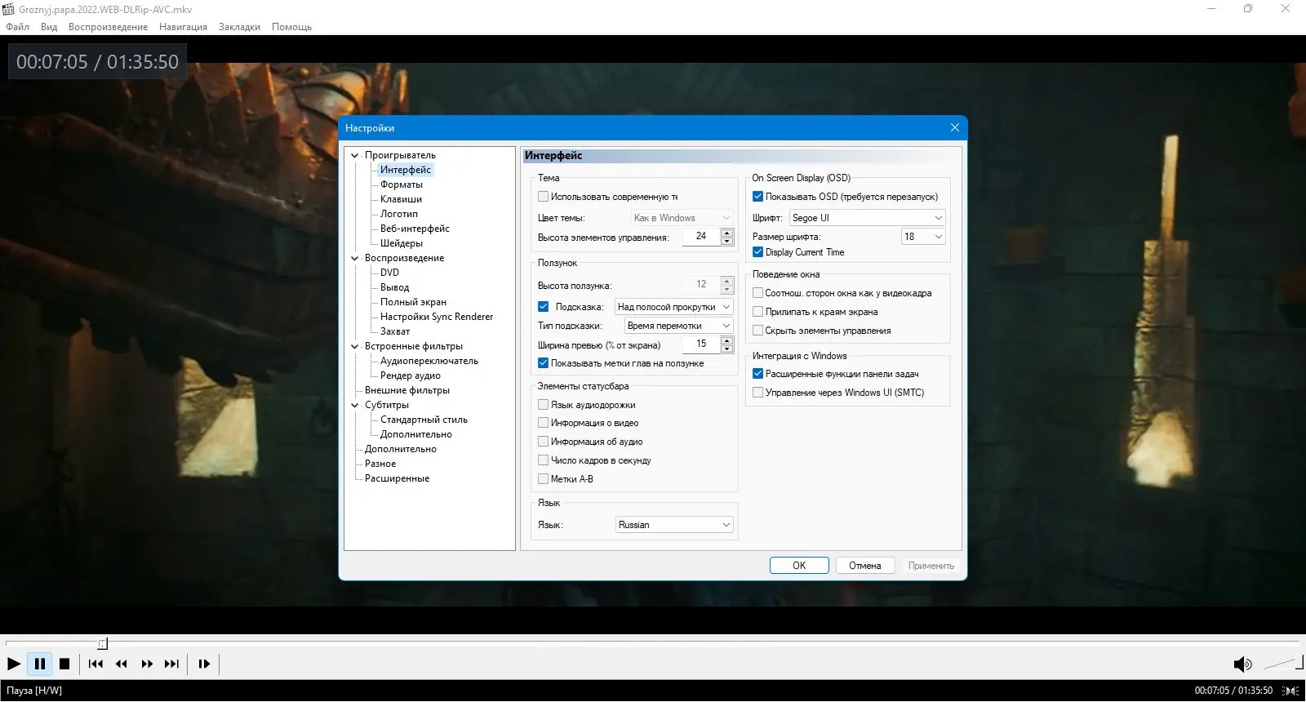Click the Stop button in the player toolbar
The height and width of the screenshot is (702, 1306).
[64, 664]
